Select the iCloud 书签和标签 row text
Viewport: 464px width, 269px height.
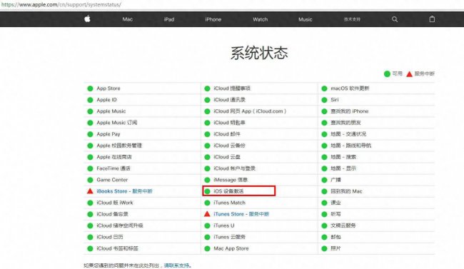point(118,248)
